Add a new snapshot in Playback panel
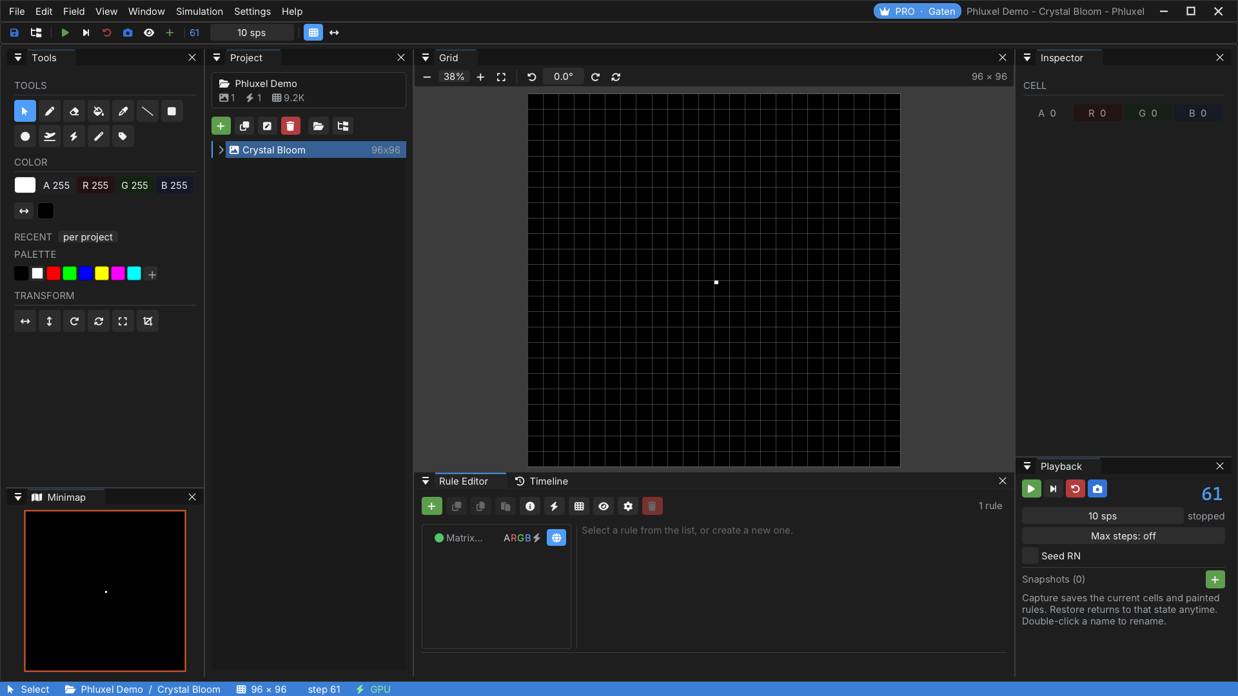The image size is (1238, 696). (x=1215, y=579)
